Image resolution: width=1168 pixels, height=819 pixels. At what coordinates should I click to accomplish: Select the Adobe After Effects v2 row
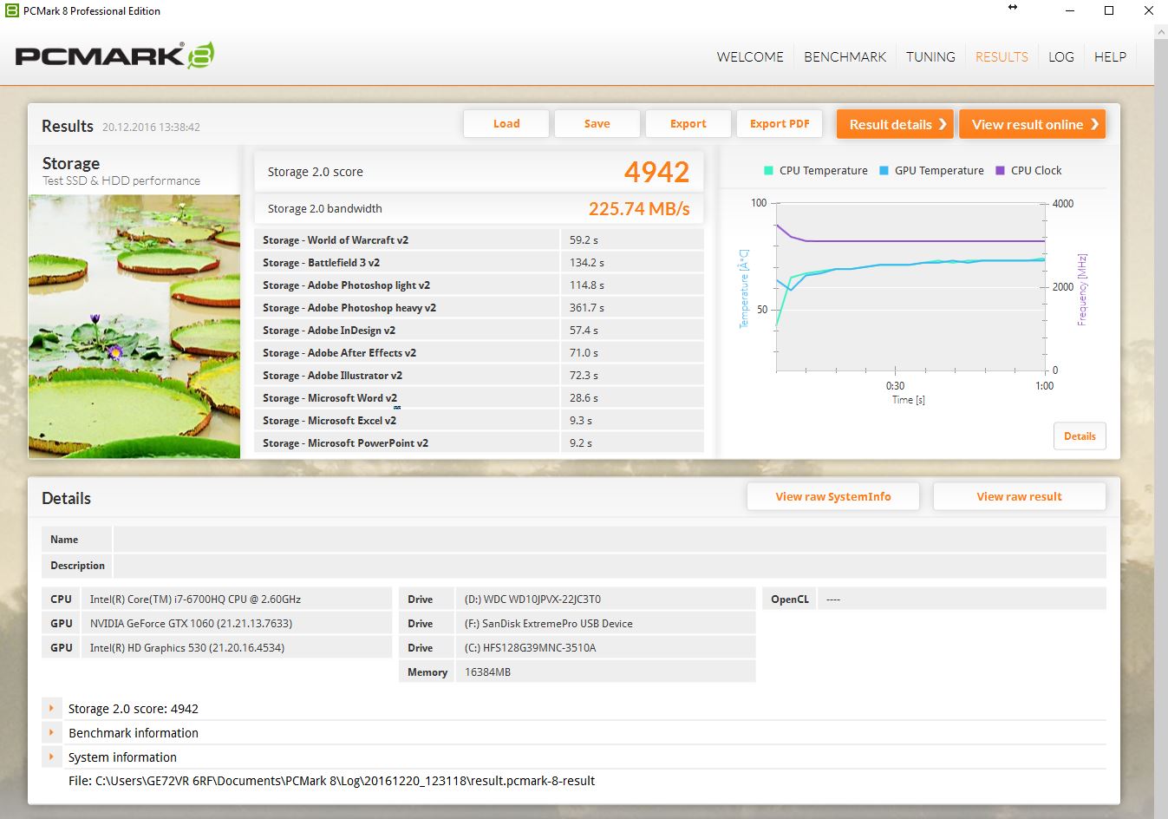pos(479,353)
